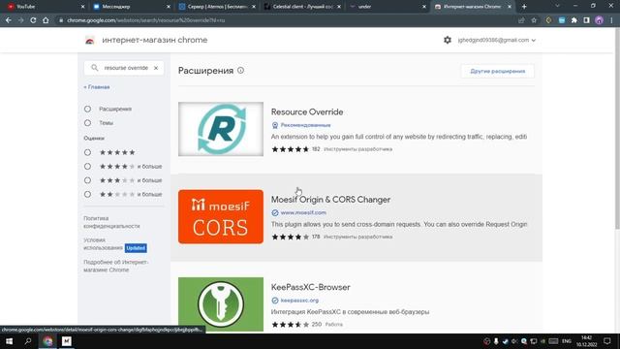Click the Другие расширения button
The height and width of the screenshot is (349, 620).
coord(497,71)
